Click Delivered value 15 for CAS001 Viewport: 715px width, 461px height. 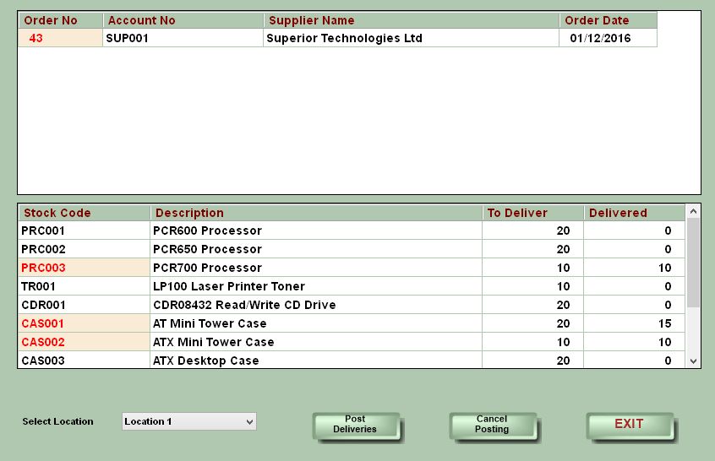[635, 323]
